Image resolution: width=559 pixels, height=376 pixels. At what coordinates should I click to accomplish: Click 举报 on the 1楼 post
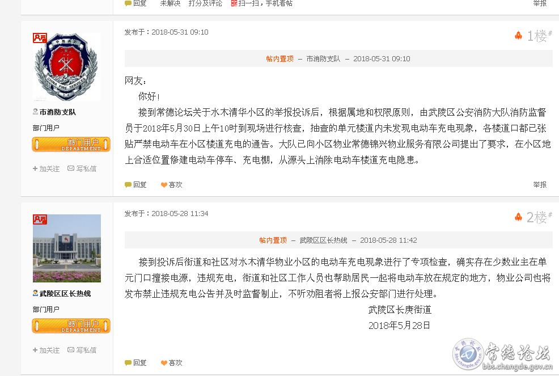click(x=540, y=185)
